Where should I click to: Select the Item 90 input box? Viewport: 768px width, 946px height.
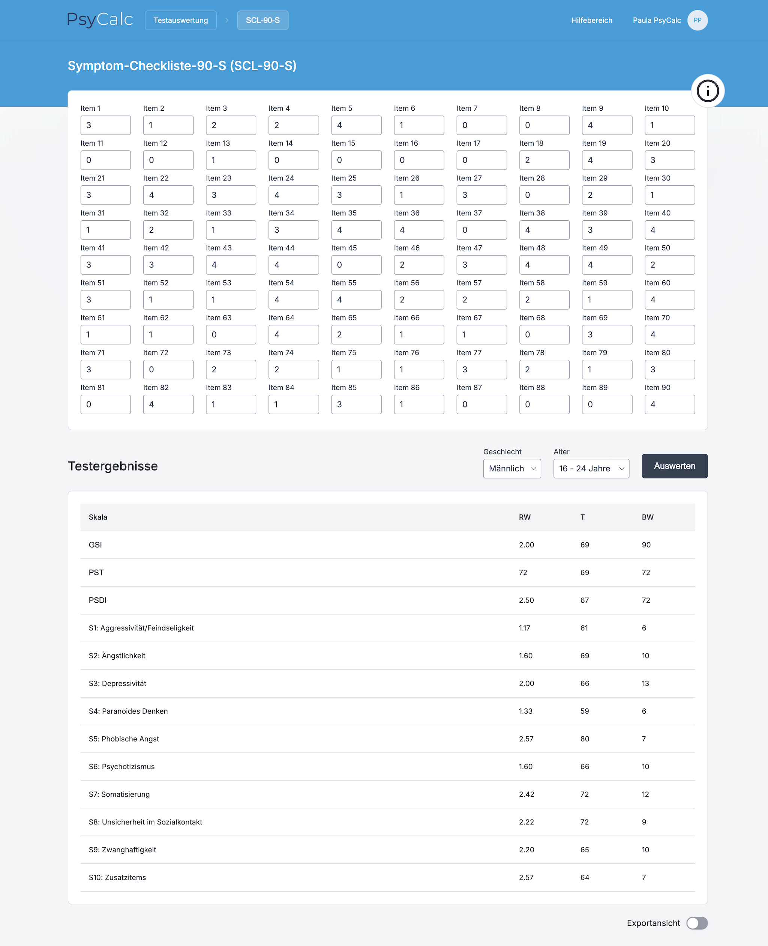tap(669, 405)
